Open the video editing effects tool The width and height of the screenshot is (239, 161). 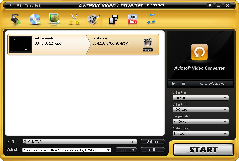(x=93, y=19)
